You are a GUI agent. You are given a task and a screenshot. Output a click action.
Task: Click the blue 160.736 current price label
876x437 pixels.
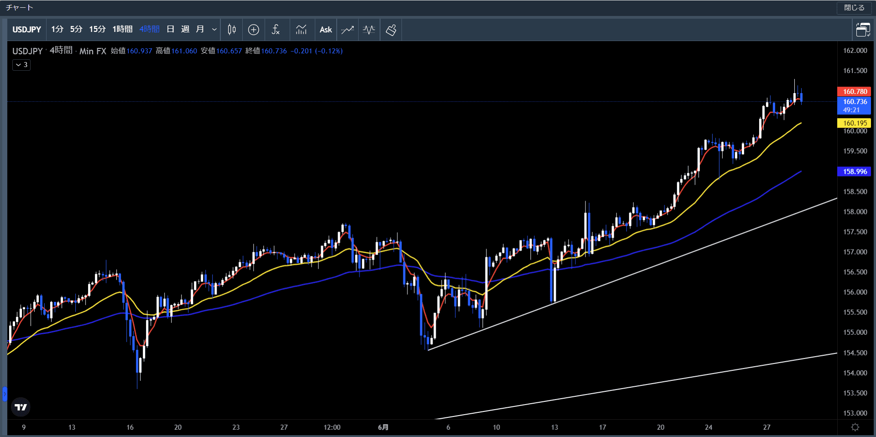(x=854, y=105)
